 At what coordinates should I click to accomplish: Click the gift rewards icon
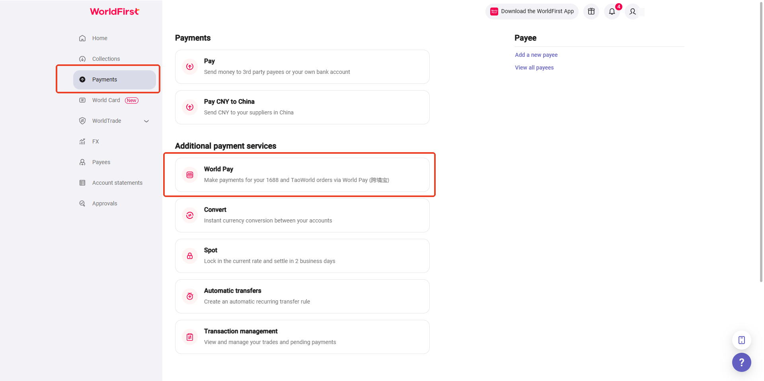point(591,12)
